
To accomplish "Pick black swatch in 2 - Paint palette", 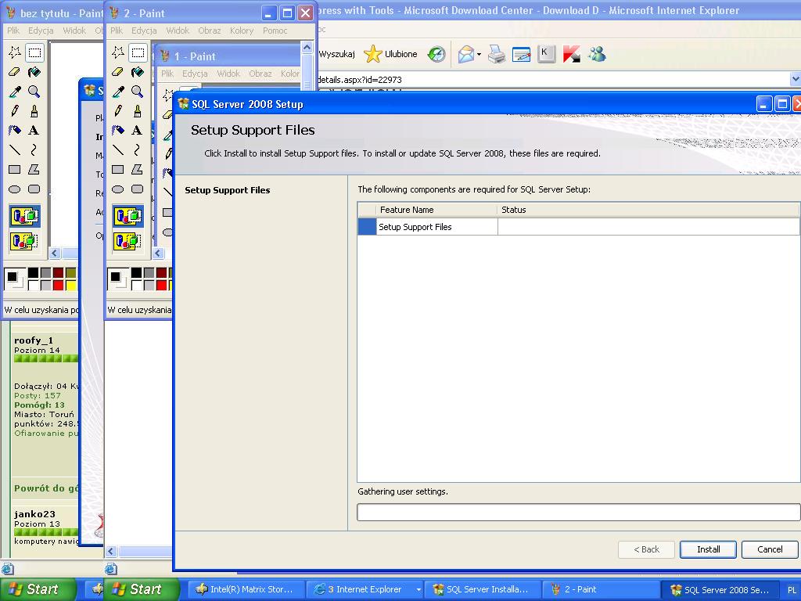I will point(136,273).
